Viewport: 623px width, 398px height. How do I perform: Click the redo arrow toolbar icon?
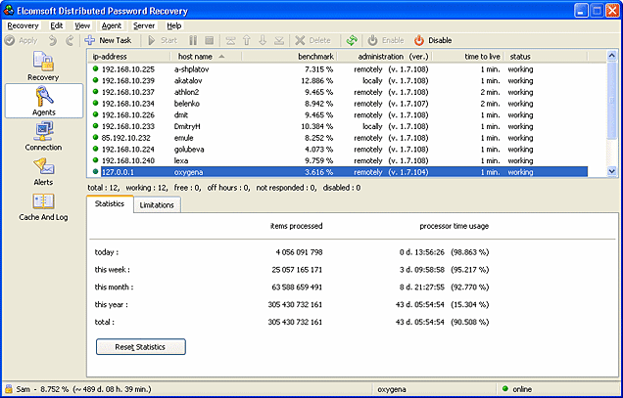[x=70, y=40]
